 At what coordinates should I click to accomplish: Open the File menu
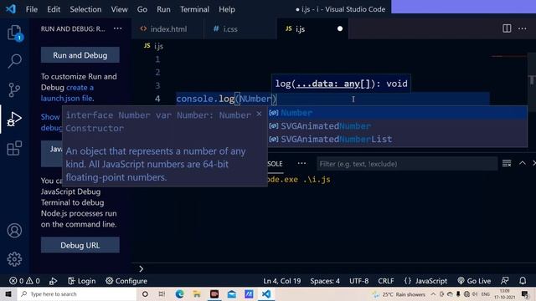click(32, 9)
